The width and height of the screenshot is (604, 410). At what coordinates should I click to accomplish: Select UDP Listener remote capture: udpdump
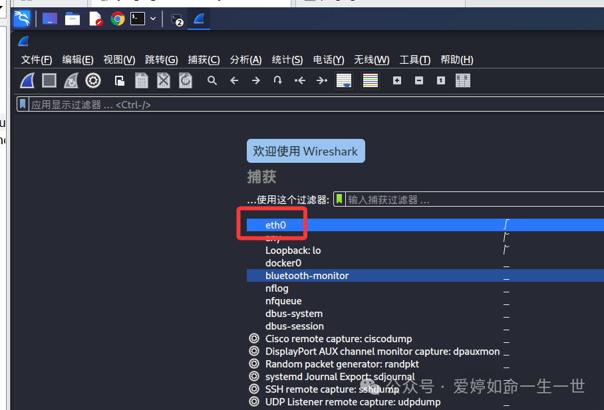(x=425, y=402)
